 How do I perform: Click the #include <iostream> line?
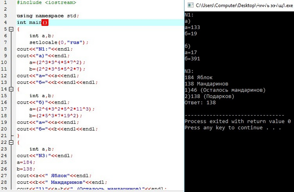(x=46, y=3)
